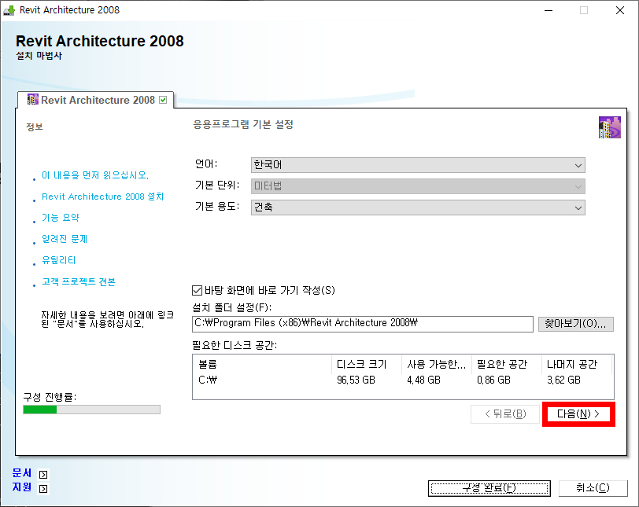Image resolution: width=639 pixels, height=507 pixels.
Task: Click the 0.86 GB required space value
Action: 494,380
